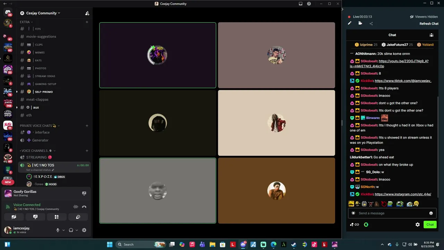Start screen share from voice panel

coord(35,217)
